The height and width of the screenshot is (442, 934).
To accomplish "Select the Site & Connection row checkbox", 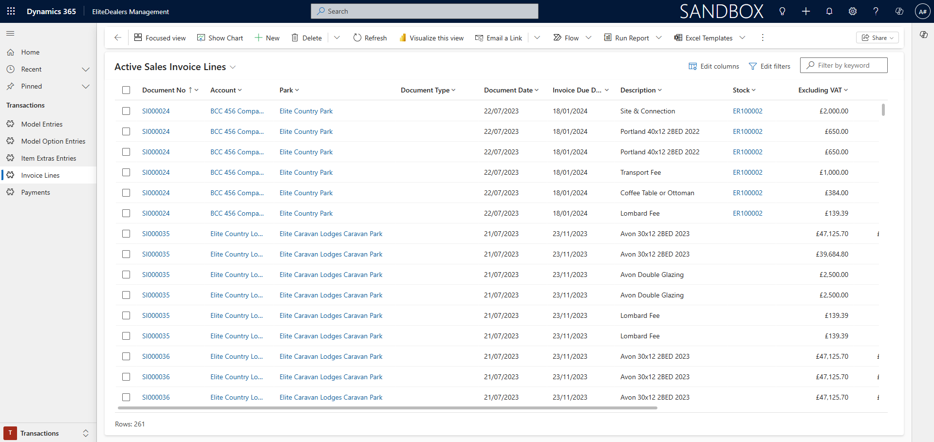I will (x=126, y=111).
